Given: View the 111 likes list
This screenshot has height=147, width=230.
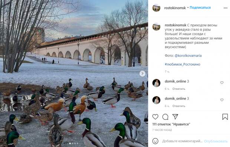Looking at the screenshot, I should tap(171, 124).
